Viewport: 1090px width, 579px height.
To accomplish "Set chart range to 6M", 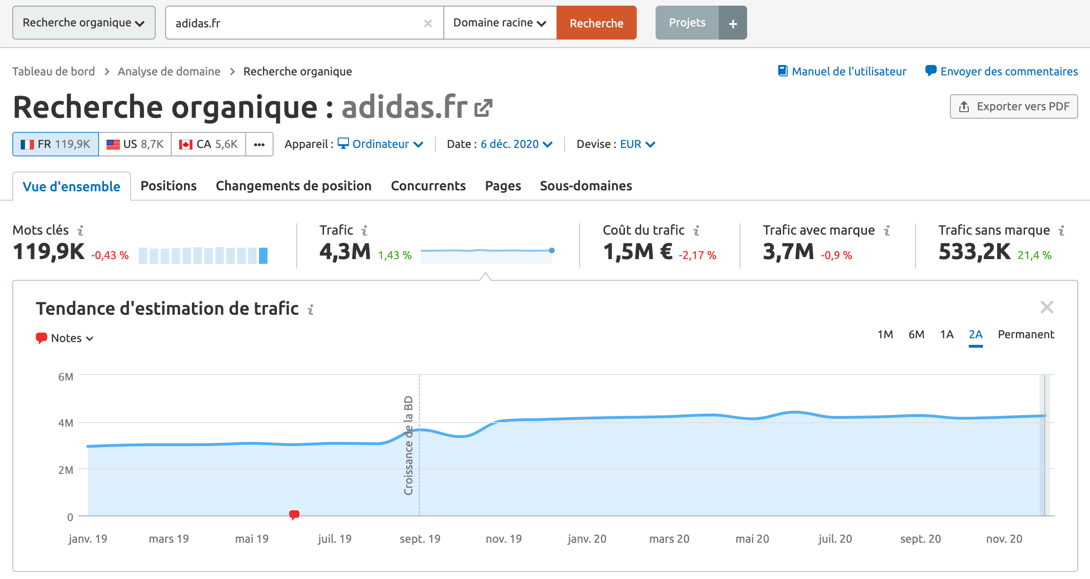I will 916,334.
